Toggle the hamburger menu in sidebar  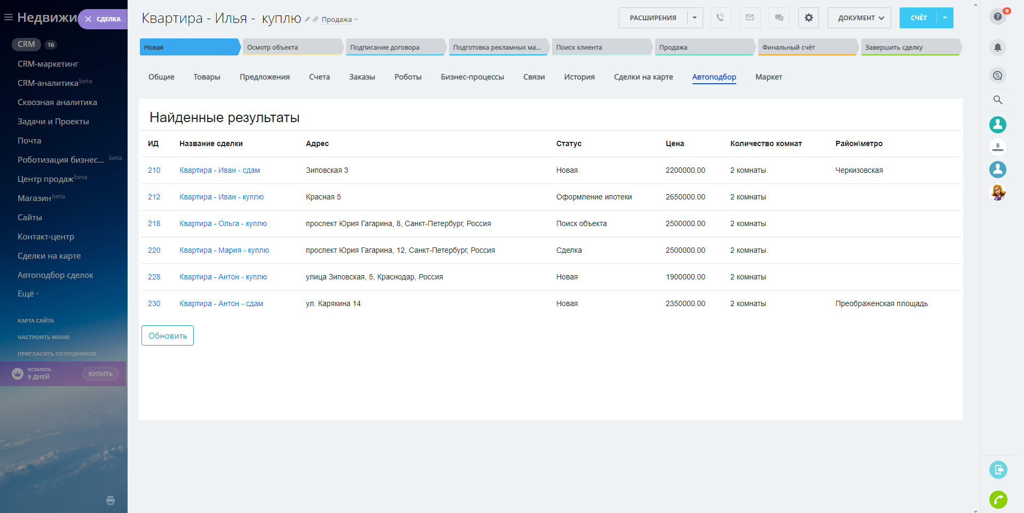click(x=9, y=18)
